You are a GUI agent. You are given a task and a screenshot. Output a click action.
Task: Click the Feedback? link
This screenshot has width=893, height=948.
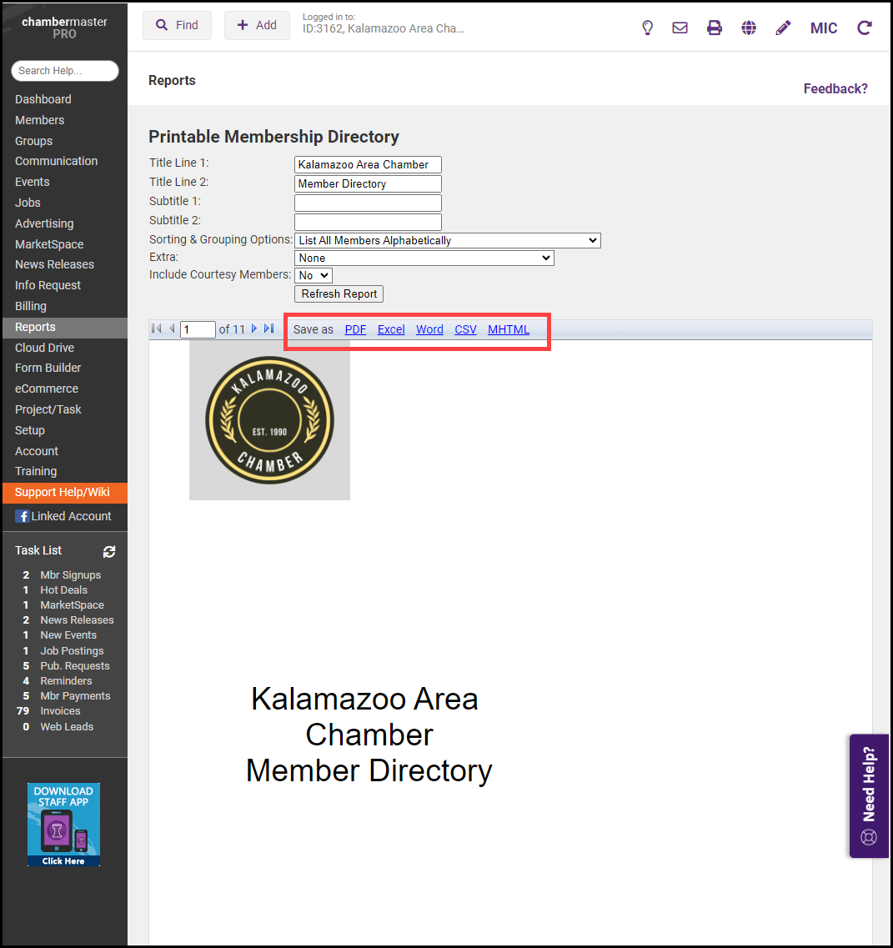(835, 89)
